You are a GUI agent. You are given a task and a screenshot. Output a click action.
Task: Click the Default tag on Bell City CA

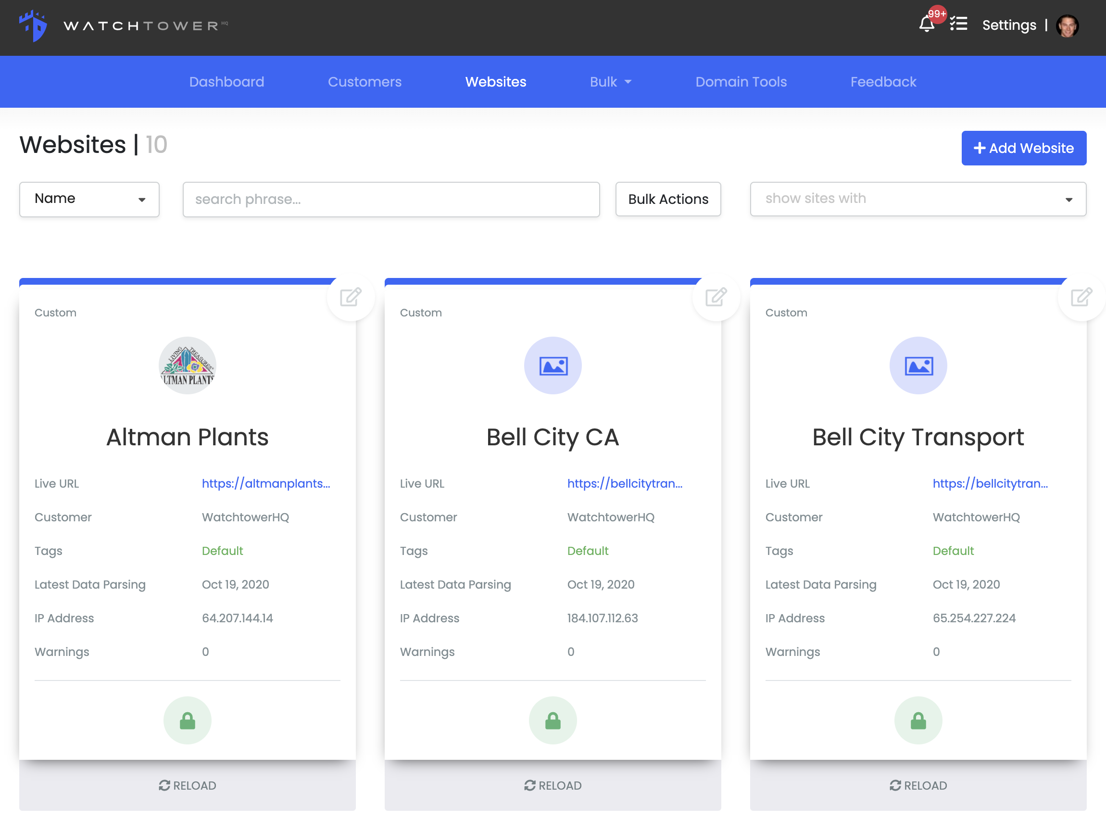[588, 551]
